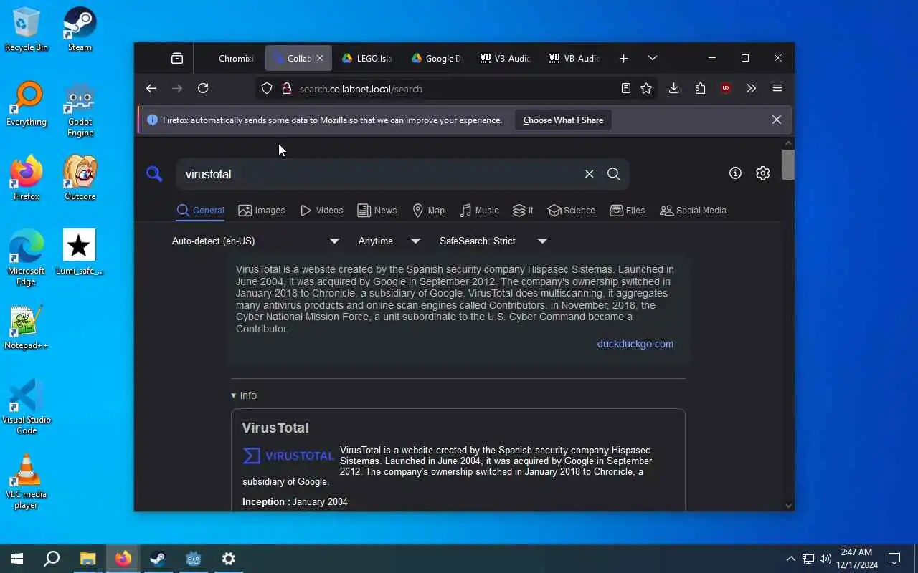This screenshot has height=573, width=918.
Task: Open the uBlock Origin extension icon
Action: click(726, 88)
